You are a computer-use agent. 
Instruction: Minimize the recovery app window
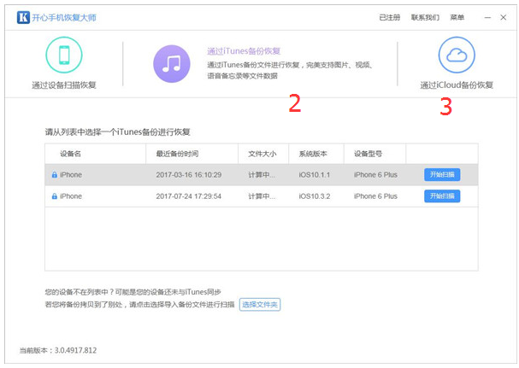click(487, 18)
